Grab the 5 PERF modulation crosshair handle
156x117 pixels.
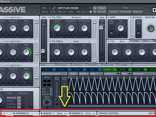coord(115,69)
